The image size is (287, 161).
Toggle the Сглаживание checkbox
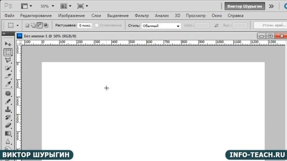97,25
